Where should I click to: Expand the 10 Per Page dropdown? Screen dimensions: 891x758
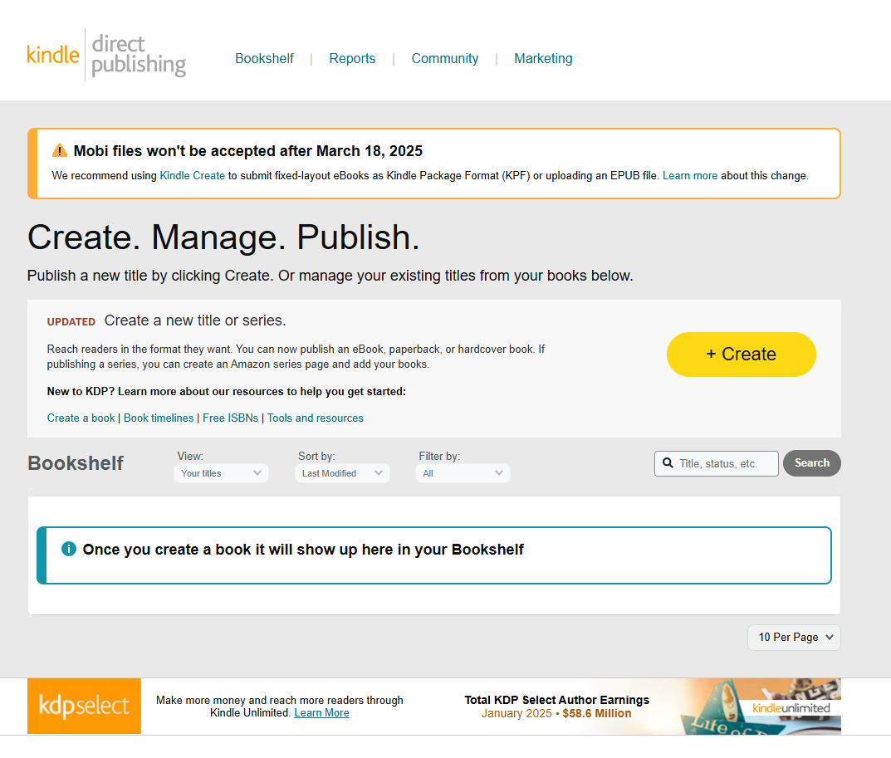[794, 638]
